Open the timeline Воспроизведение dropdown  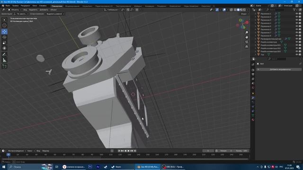(x=17, y=151)
